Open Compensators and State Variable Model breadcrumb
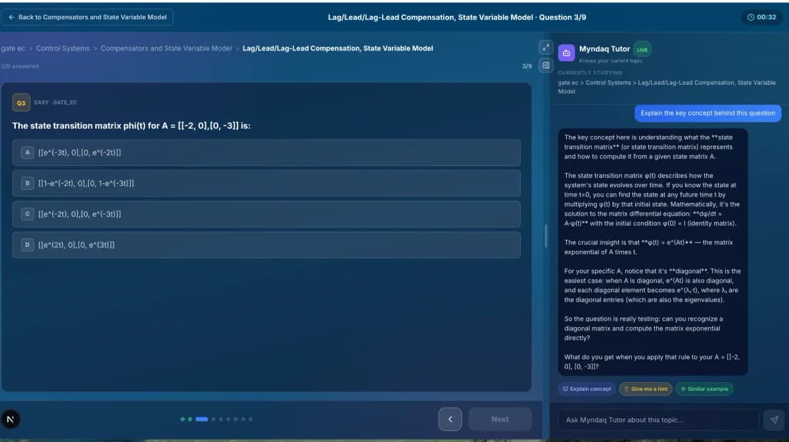Viewport: 789px width, 442px height. (166, 49)
